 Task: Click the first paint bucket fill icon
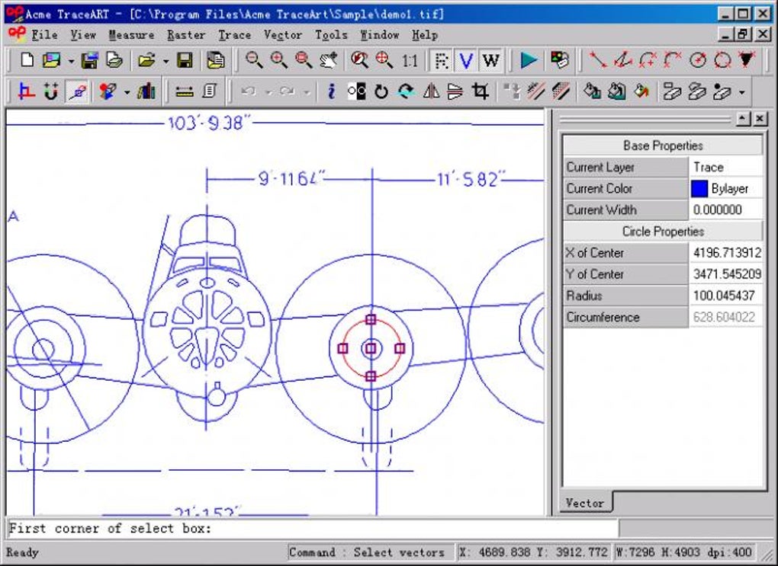coord(591,91)
